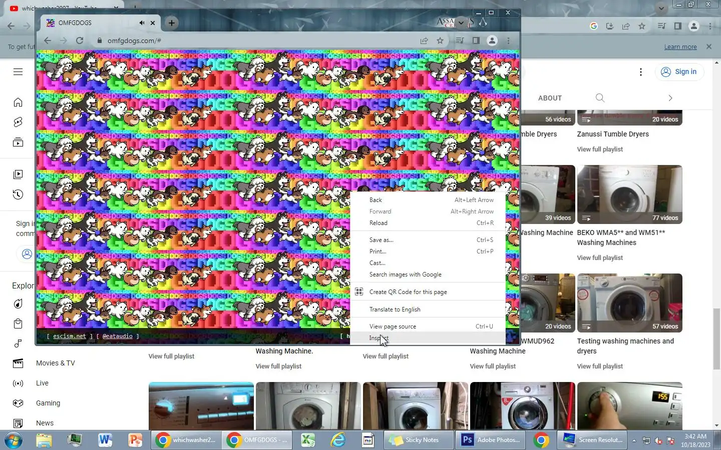
Task: Open Testing washing machines thumbnail, 57 videos
Action: coord(629,303)
